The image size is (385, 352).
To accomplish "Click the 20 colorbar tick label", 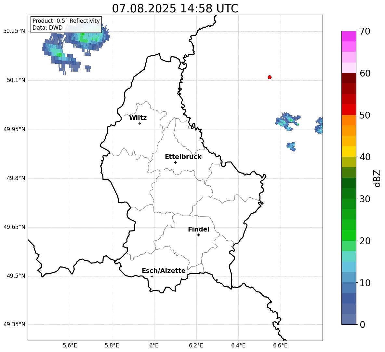I will click(365, 241).
